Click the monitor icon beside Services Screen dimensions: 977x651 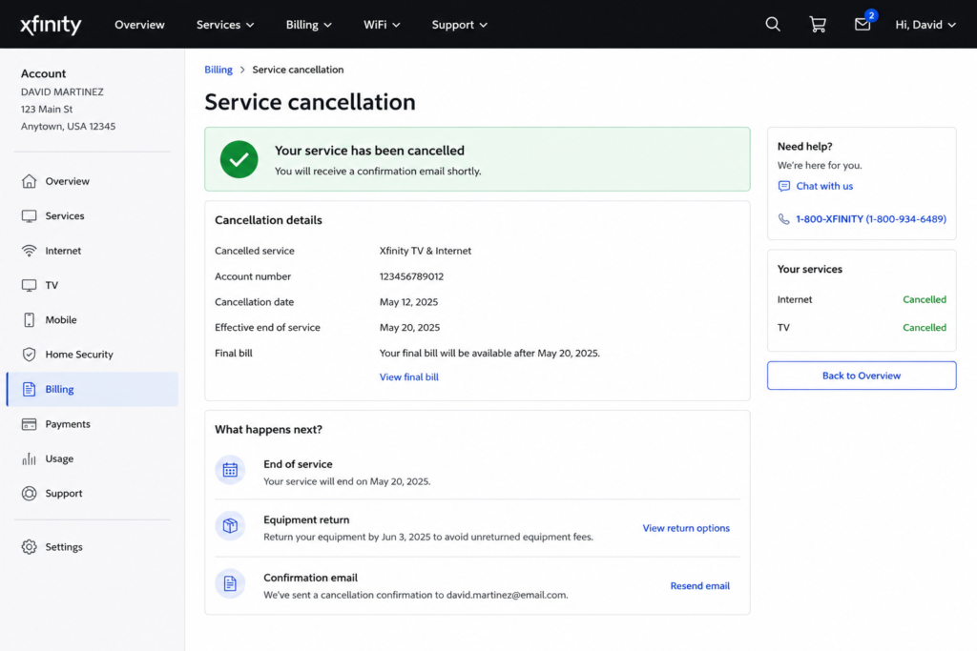click(x=29, y=216)
